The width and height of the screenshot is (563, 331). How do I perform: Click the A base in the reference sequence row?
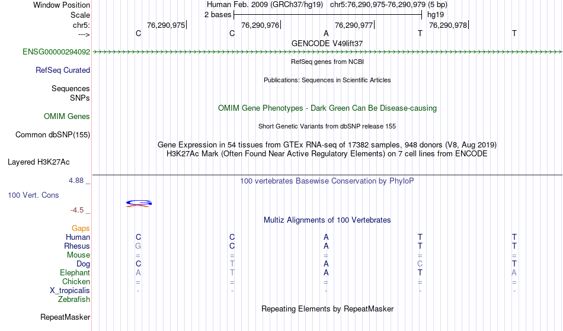tap(326, 33)
